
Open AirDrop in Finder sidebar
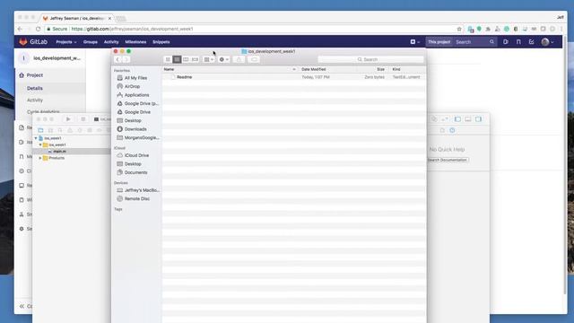pyautogui.click(x=132, y=86)
